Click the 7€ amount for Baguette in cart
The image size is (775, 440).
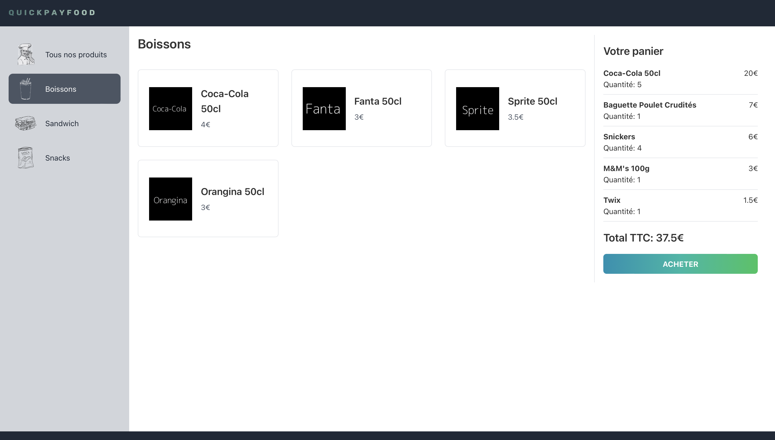[x=753, y=105]
